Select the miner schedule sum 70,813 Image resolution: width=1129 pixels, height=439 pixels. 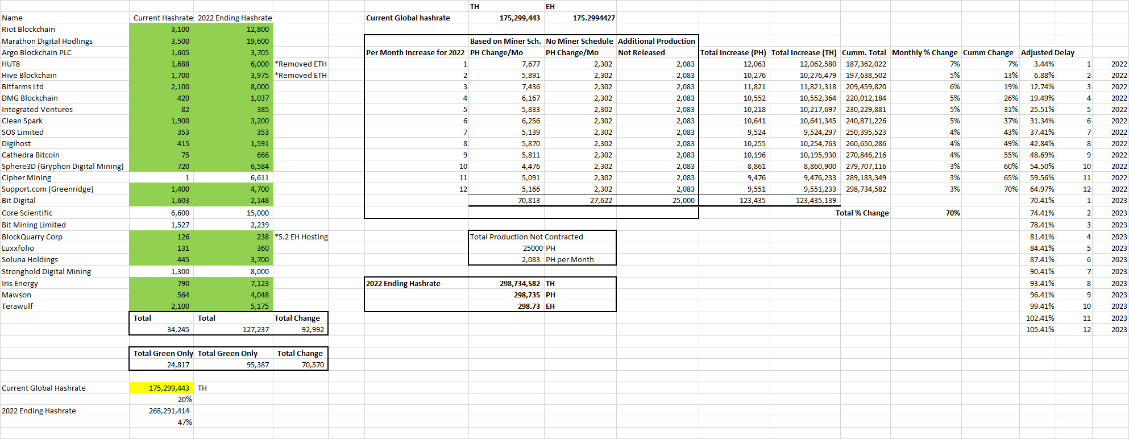pyautogui.click(x=529, y=200)
